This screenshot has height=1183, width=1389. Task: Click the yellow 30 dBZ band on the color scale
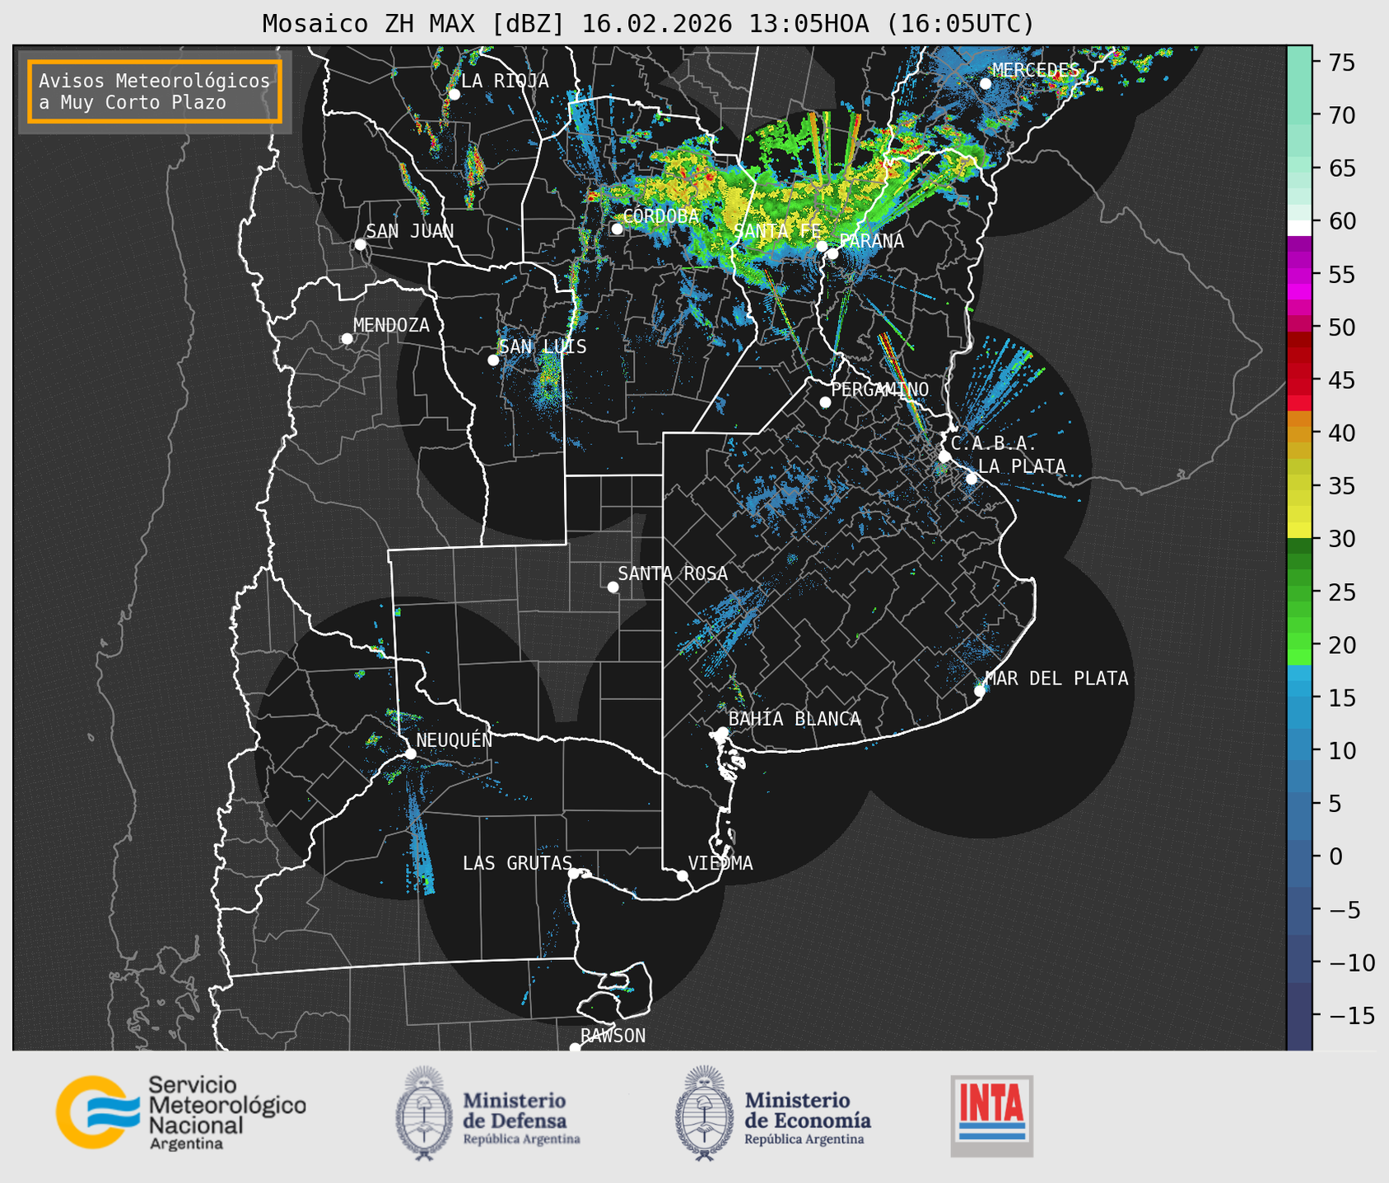[1299, 531]
